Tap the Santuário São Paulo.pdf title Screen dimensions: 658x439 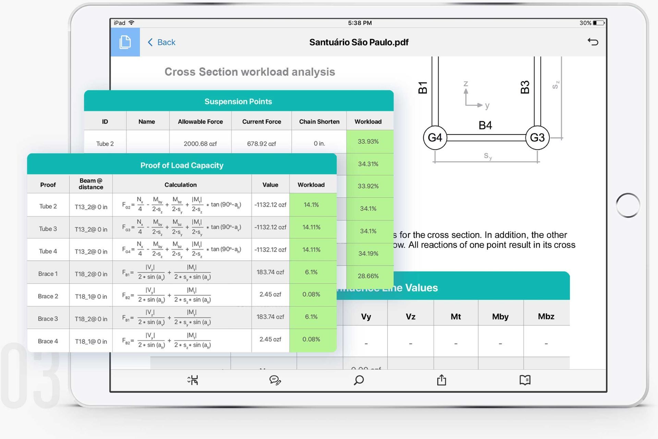[x=358, y=42]
